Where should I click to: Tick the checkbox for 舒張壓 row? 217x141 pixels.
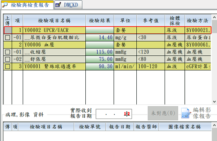[x=8, y=59]
